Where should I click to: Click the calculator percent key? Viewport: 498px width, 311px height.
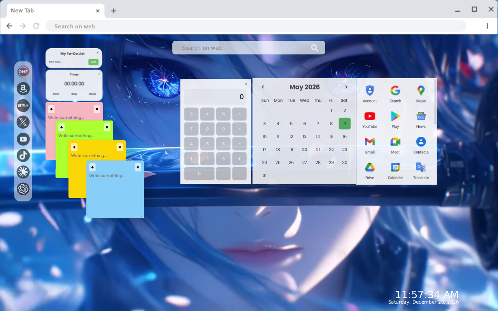coord(223,114)
